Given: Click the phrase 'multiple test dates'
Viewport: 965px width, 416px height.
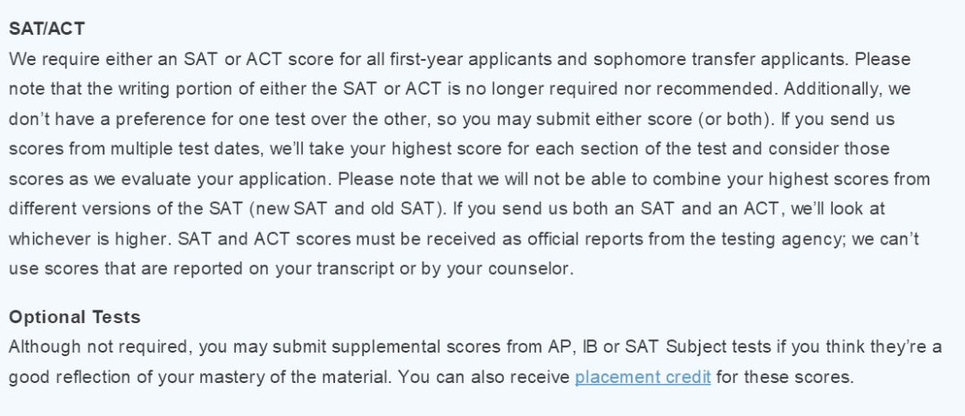Looking at the screenshot, I should (180, 149).
